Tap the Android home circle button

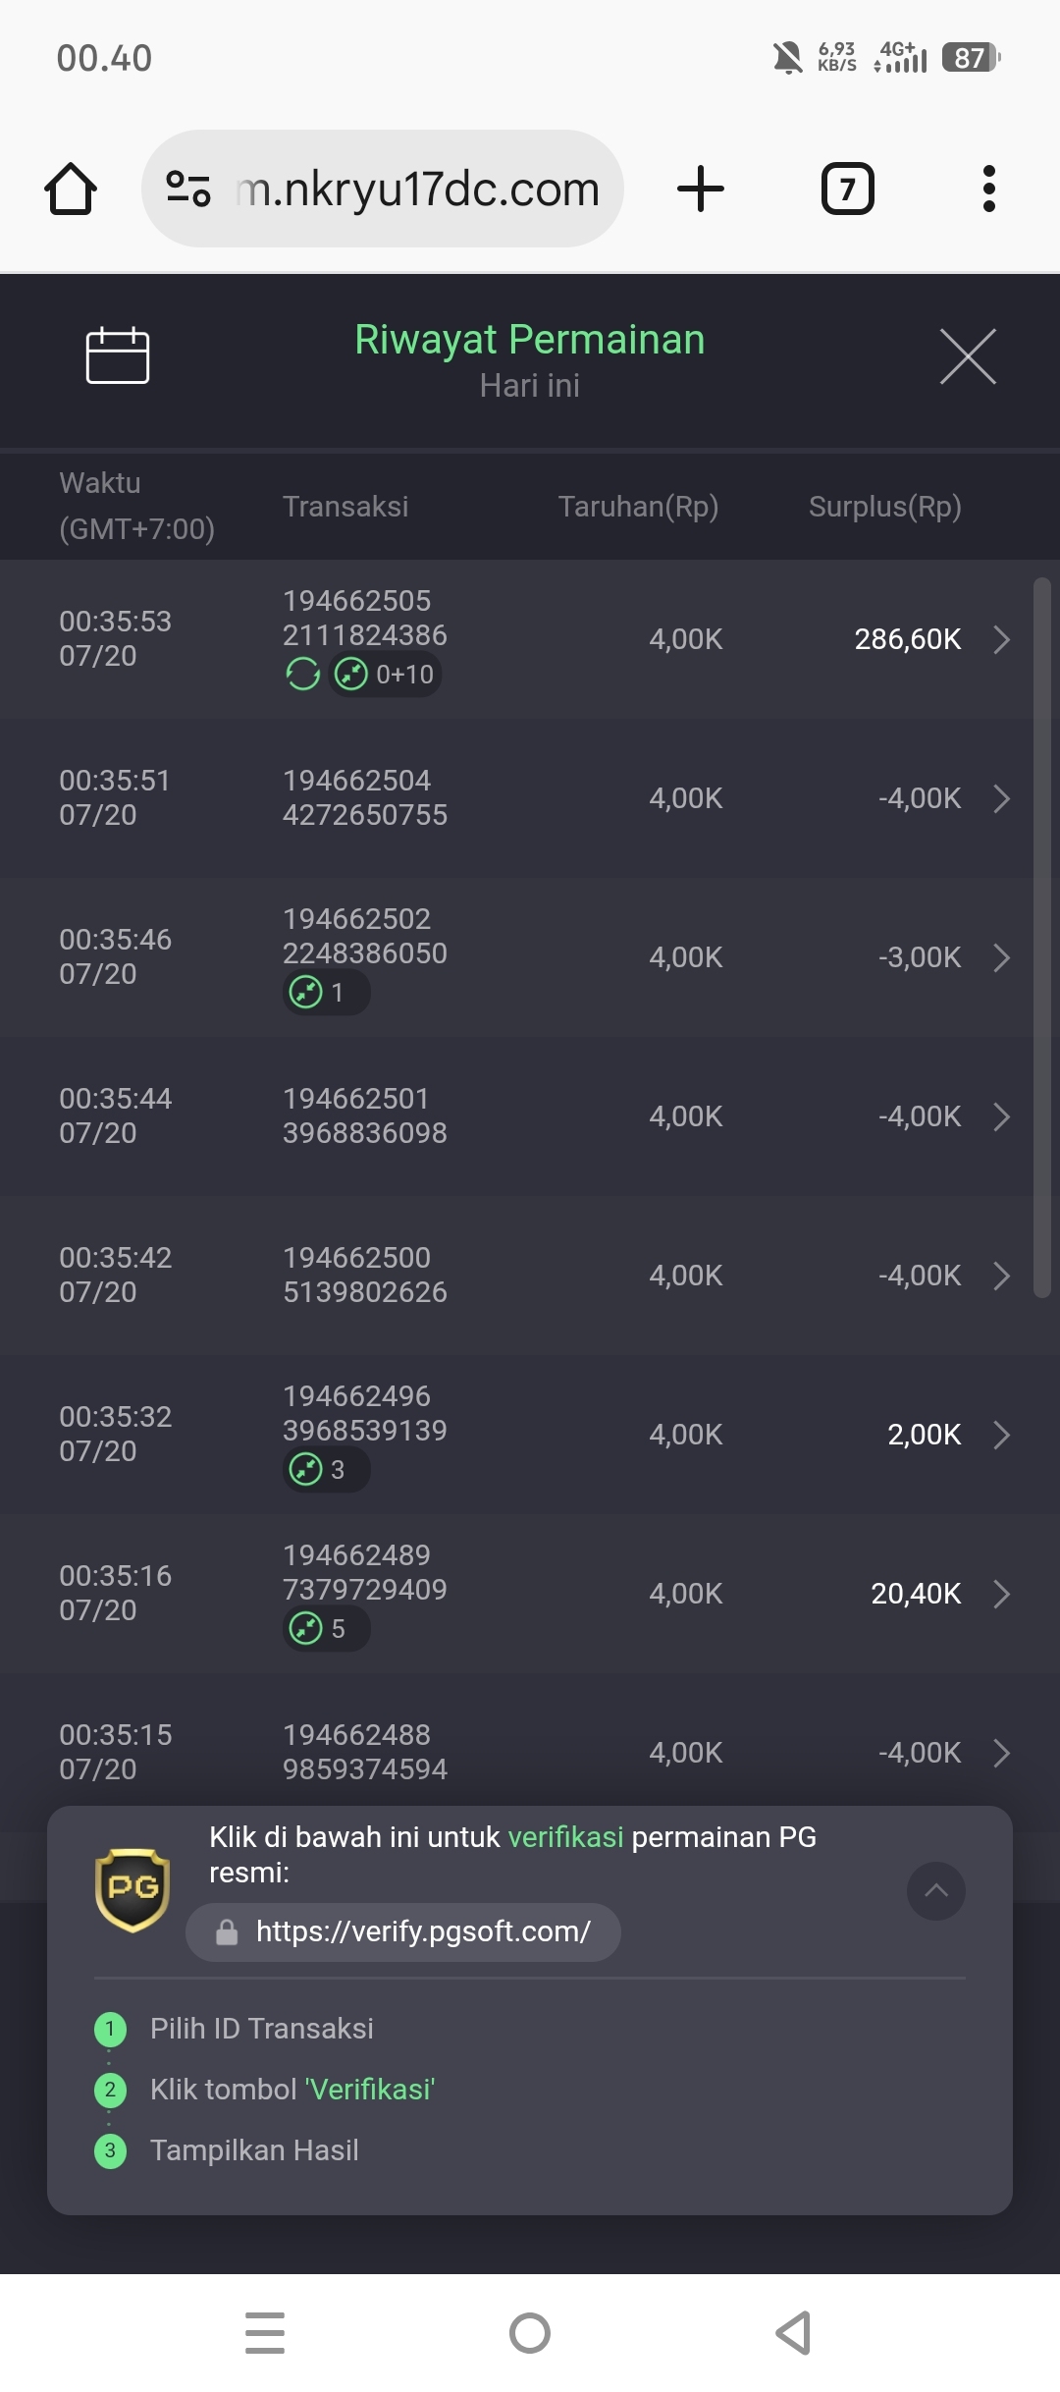coord(530,2332)
